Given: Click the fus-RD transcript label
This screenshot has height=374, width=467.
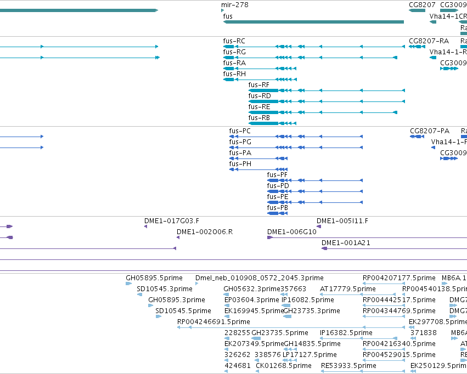Looking at the screenshot, I should pyautogui.click(x=260, y=96).
